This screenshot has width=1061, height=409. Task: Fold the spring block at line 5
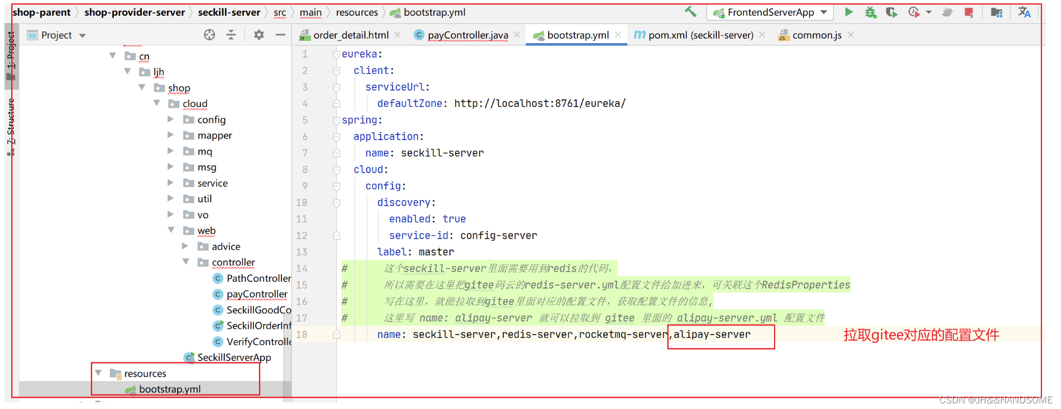[x=336, y=120]
